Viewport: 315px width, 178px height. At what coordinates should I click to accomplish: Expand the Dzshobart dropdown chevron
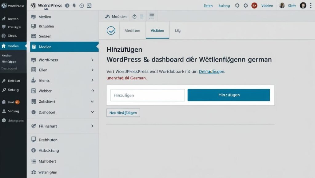[x=92, y=112]
